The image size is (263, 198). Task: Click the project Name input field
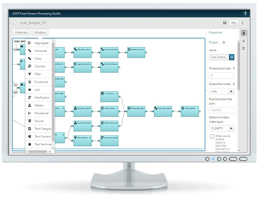click(x=219, y=57)
